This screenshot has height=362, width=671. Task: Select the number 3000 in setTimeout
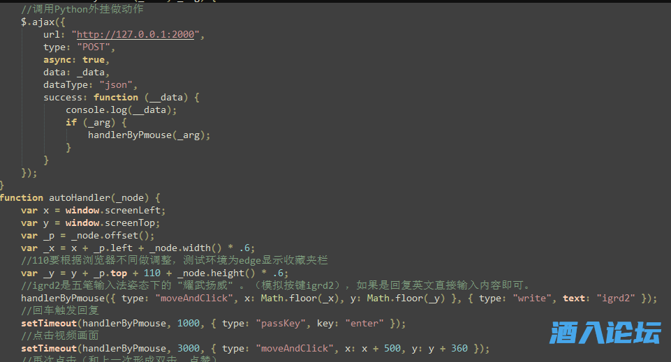point(189,349)
